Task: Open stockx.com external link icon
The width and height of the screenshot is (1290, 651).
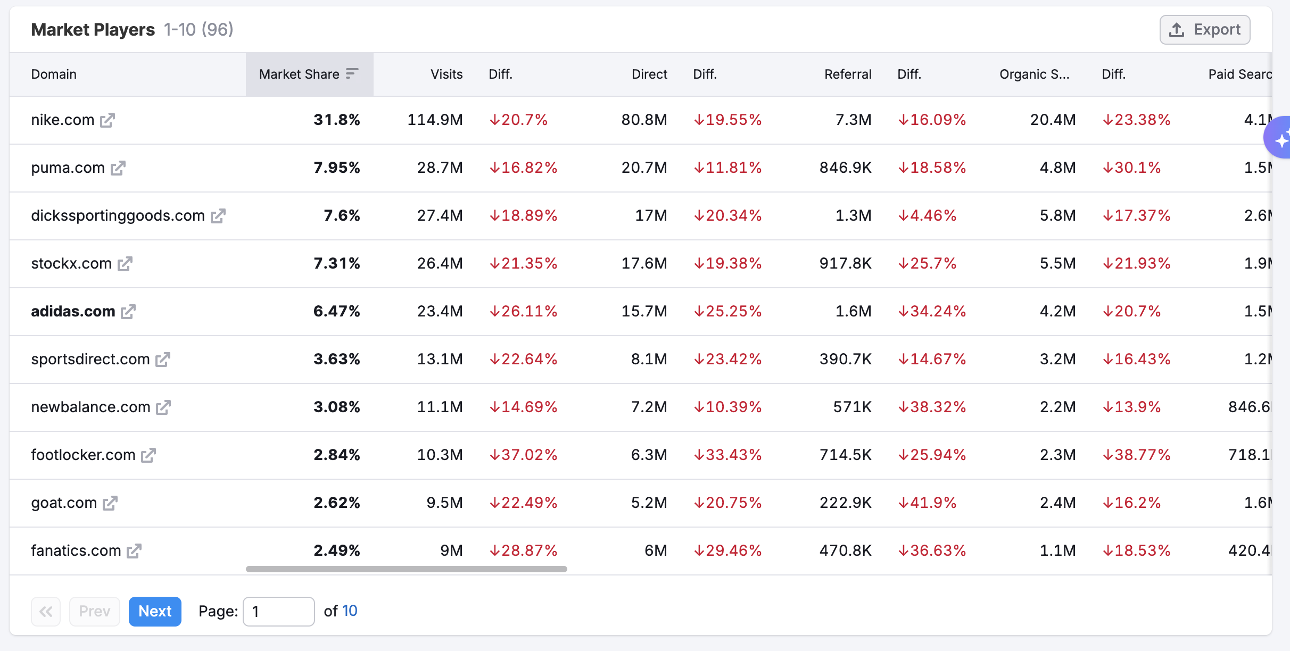Action: coord(125,264)
